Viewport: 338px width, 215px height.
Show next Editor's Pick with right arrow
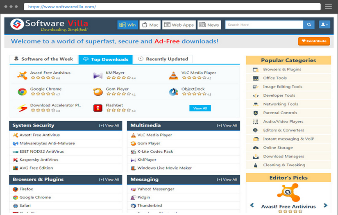[325, 205]
